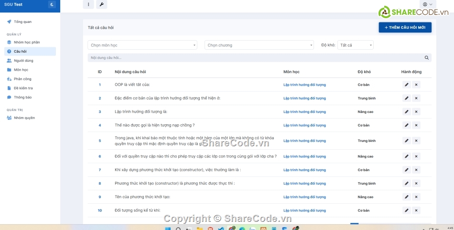Image resolution: width=454 pixels, height=230 pixels.
Task: Select Nhóm quyền in the sidebar
Action: point(24,118)
